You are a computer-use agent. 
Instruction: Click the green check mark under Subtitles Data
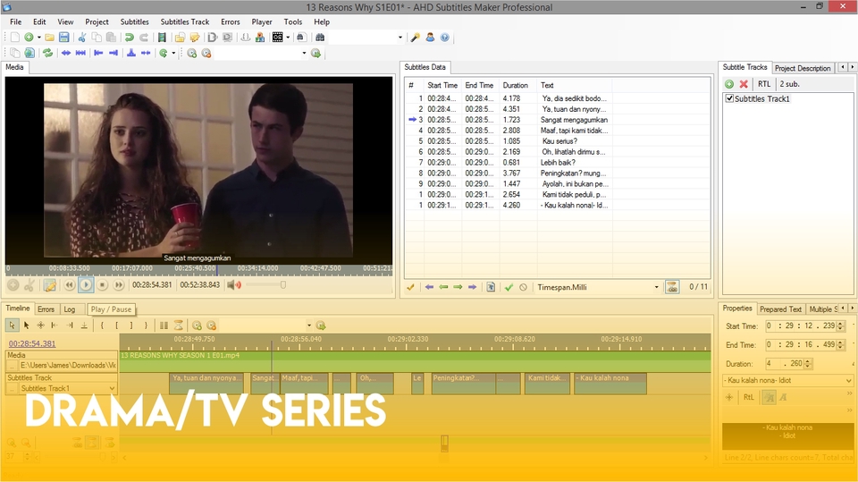pos(509,287)
